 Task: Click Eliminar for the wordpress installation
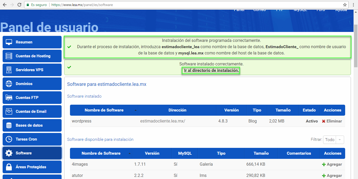334,121
